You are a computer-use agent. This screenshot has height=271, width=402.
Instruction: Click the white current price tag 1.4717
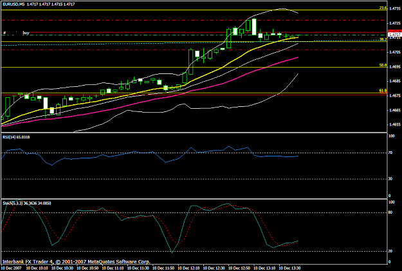394,34
